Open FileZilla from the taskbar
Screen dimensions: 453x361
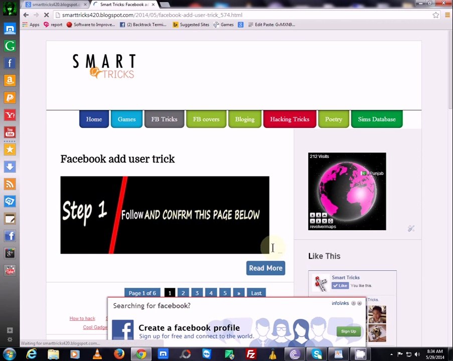[x=251, y=354]
